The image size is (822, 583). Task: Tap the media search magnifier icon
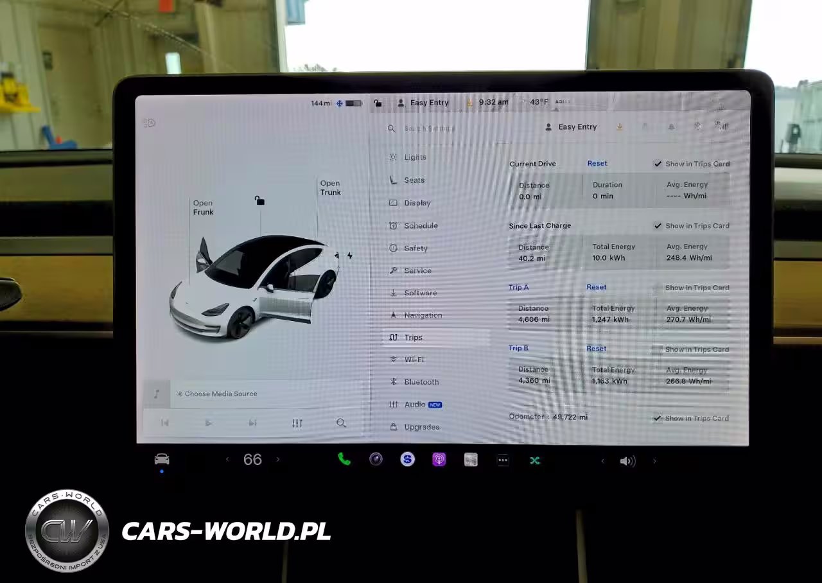point(341,423)
